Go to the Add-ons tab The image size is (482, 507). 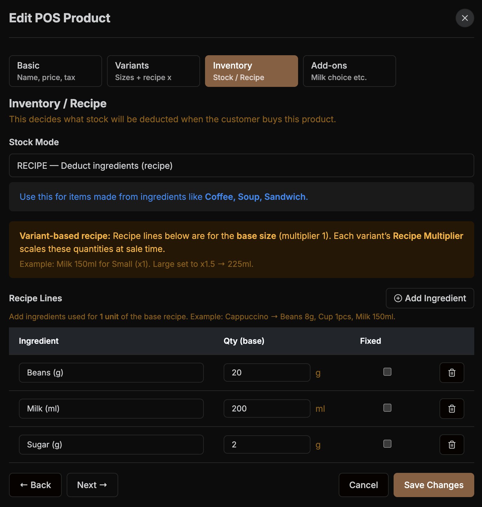tap(349, 71)
